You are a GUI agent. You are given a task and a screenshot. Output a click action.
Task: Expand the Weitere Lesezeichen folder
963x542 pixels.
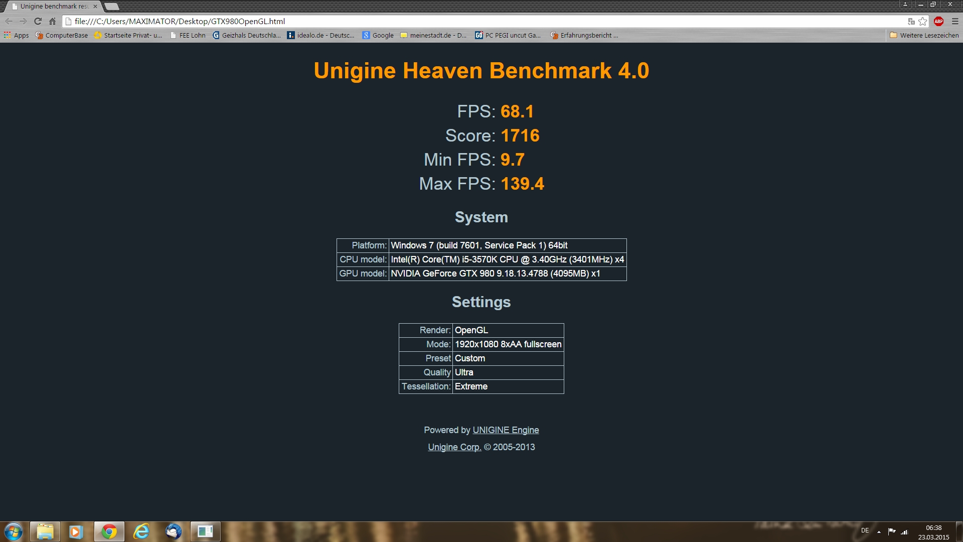tap(924, 35)
